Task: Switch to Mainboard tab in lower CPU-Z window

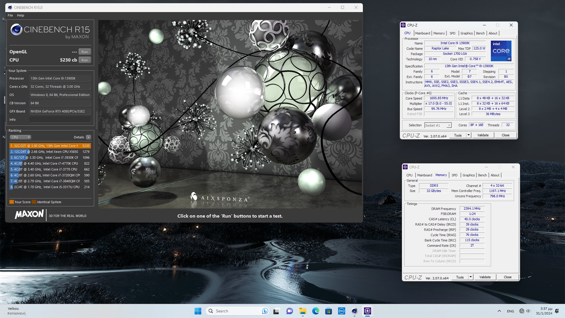Action: coord(425,175)
